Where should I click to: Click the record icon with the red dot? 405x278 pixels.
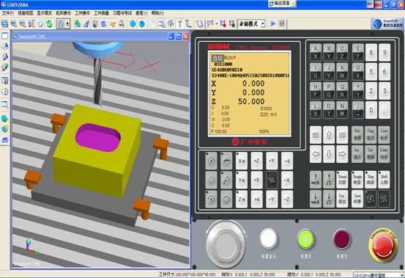(x=223, y=23)
